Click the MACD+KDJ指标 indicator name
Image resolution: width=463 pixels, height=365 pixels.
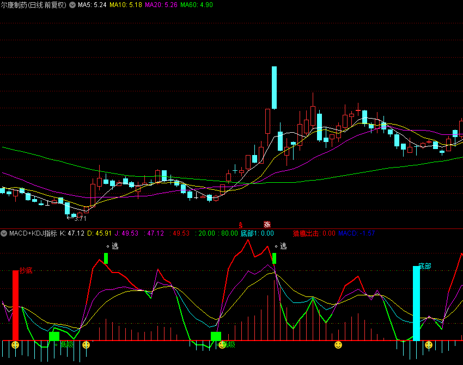(x=33, y=233)
